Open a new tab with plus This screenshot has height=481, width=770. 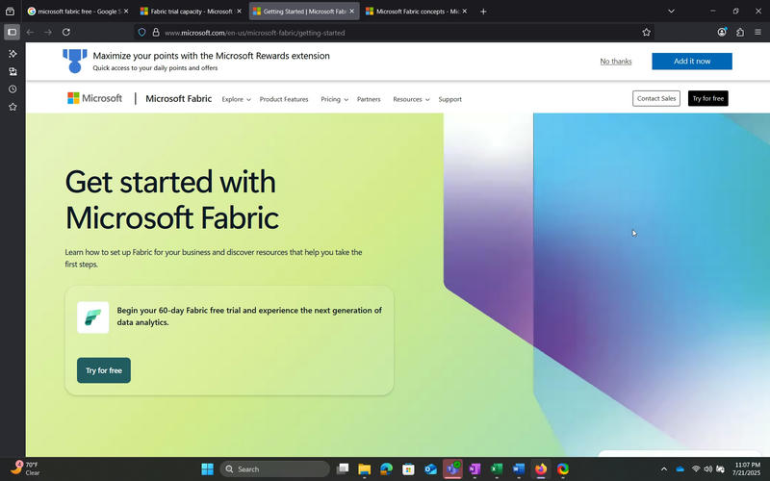click(483, 12)
